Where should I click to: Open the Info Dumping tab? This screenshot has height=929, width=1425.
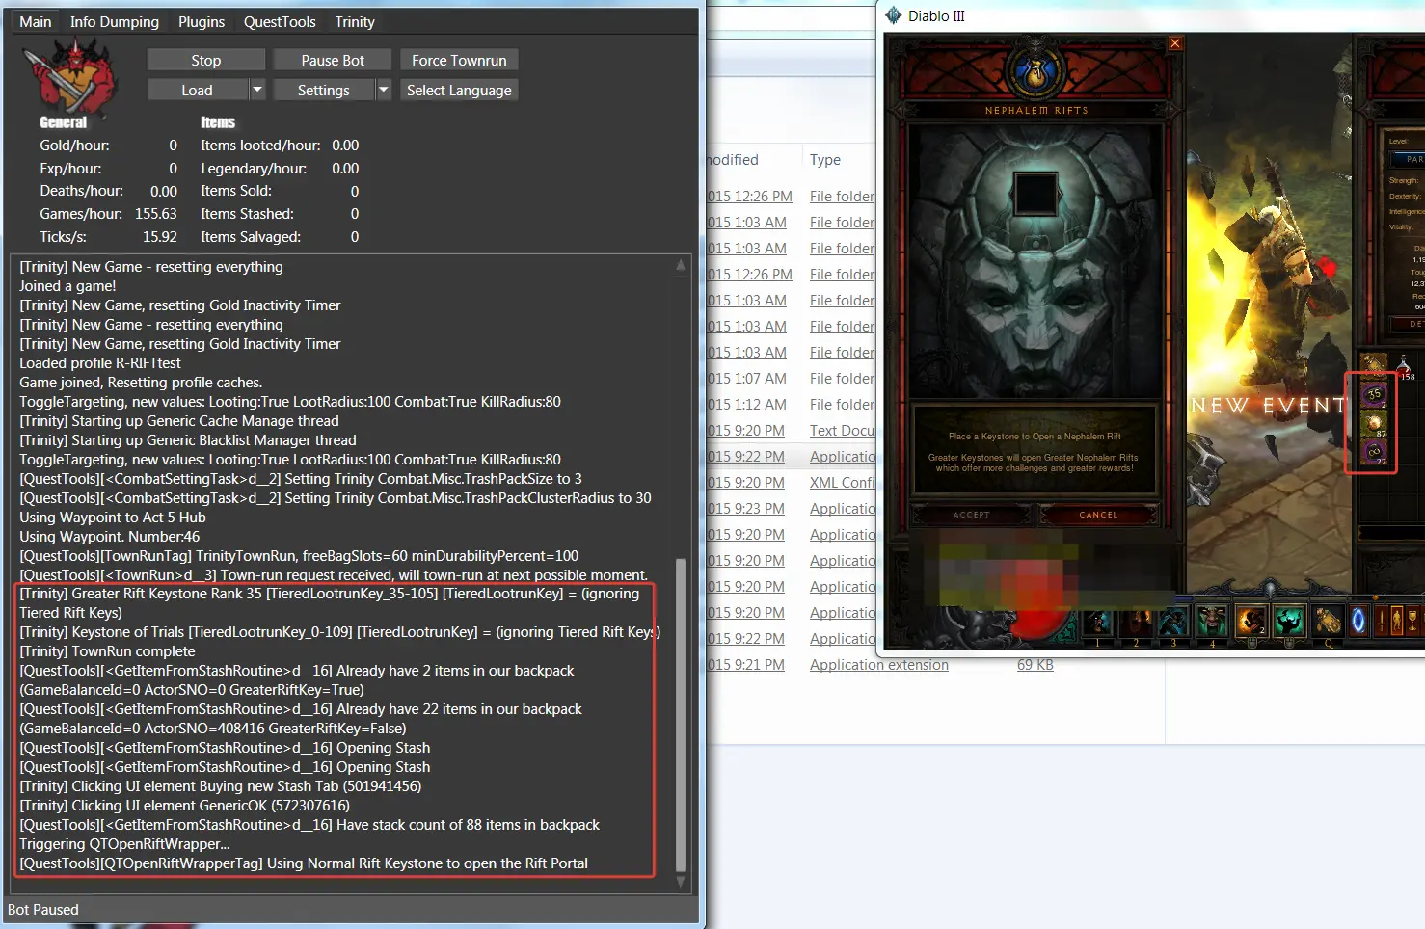click(115, 21)
